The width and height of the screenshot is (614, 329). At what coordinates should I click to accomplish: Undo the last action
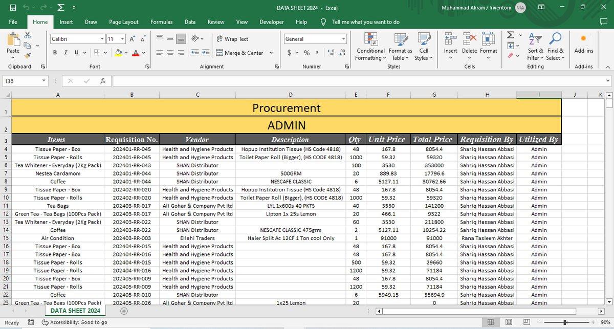[x=26, y=8]
